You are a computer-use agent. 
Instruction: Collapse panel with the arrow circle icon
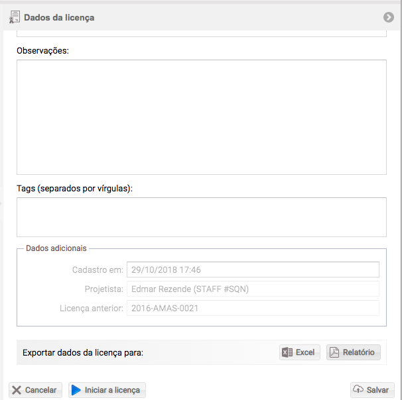pos(389,17)
